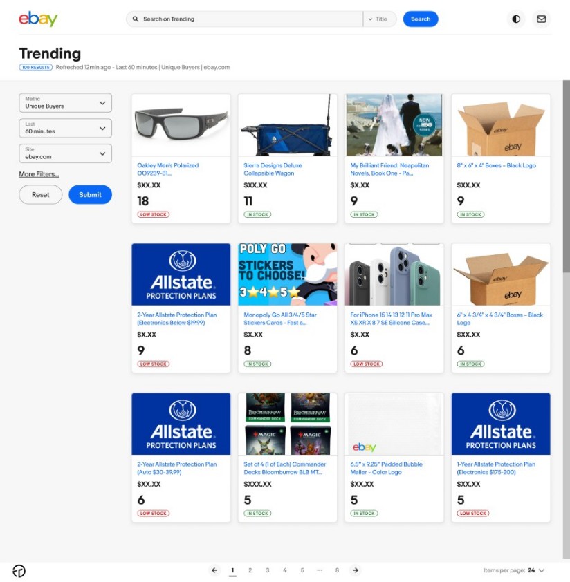Click the search magnifier icon
This screenshot has width=570, height=582.
point(136,19)
